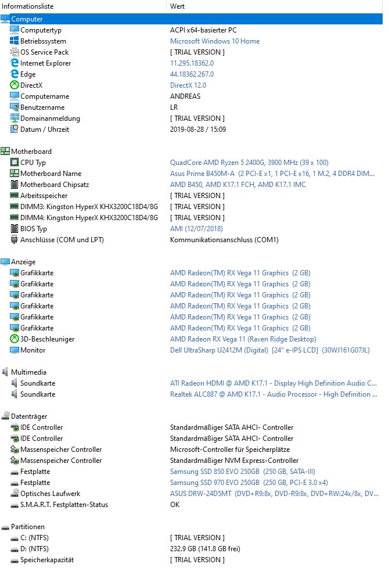Image resolution: width=389 pixels, height=575 pixels.
Task: Click the Motherboard Chipsatz icon
Action: [15, 184]
